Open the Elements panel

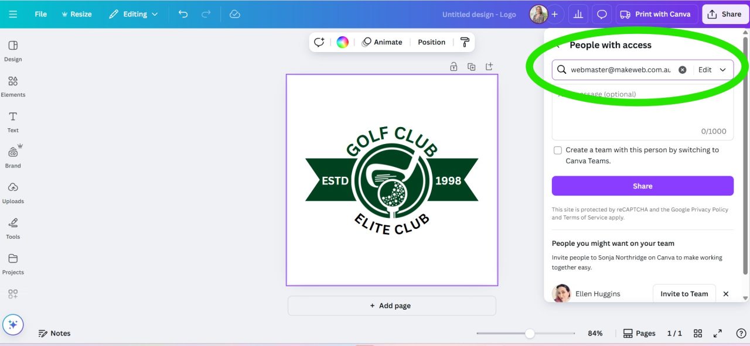(13, 86)
